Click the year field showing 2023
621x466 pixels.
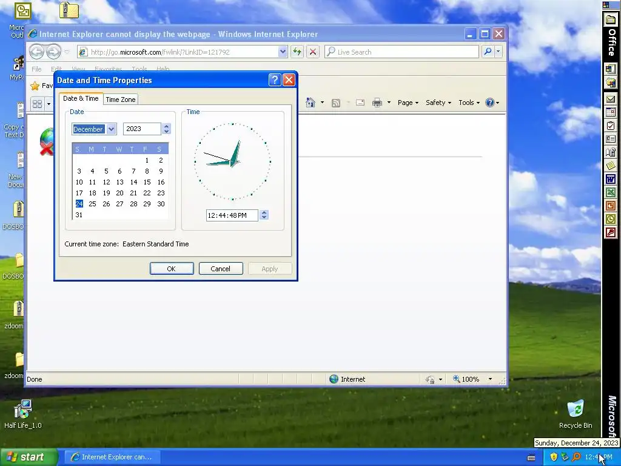tap(142, 129)
